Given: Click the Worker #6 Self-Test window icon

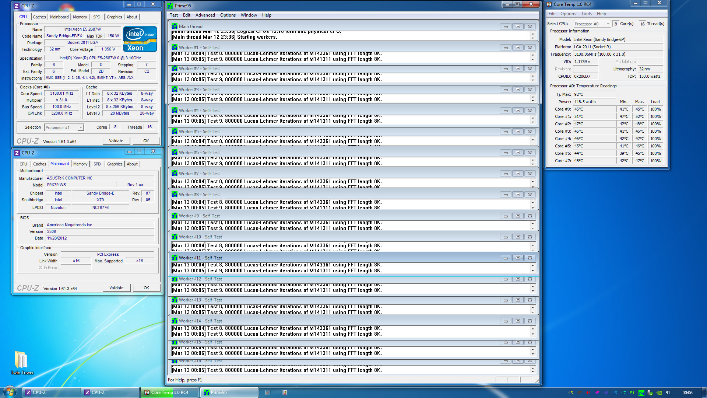Looking at the screenshot, I should (175, 153).
